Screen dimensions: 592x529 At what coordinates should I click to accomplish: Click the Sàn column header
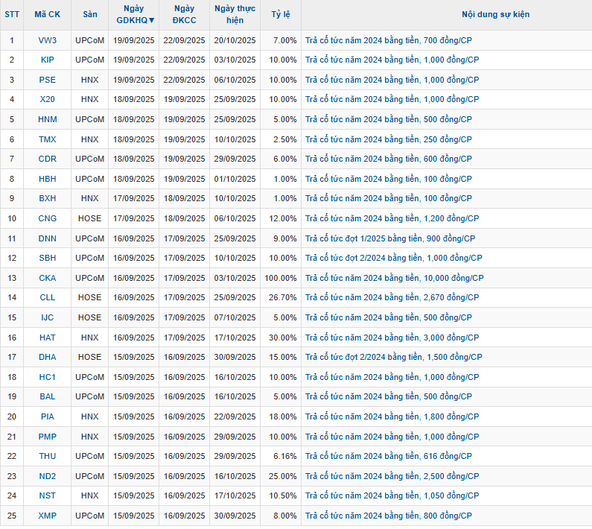[x=90, y=14]
